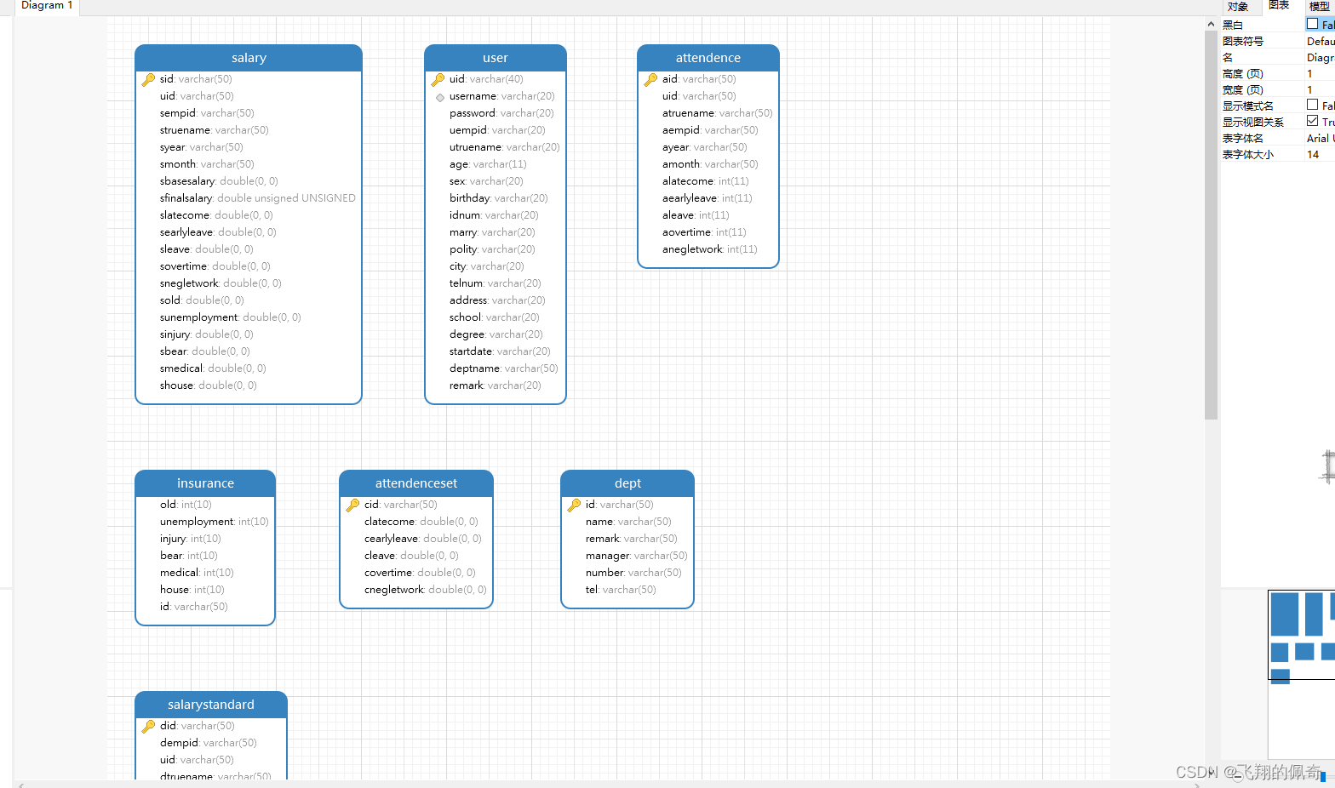The image size is (1335, 788).
Task: Toggle the 黑白 checkbox
Action: point(1312,24)
